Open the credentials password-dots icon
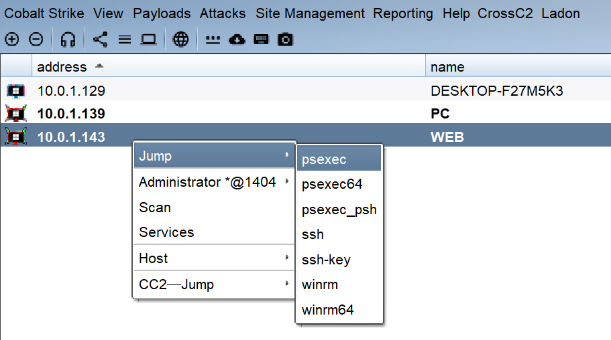This screenshot has height=340, width=611. pos(213,40)
